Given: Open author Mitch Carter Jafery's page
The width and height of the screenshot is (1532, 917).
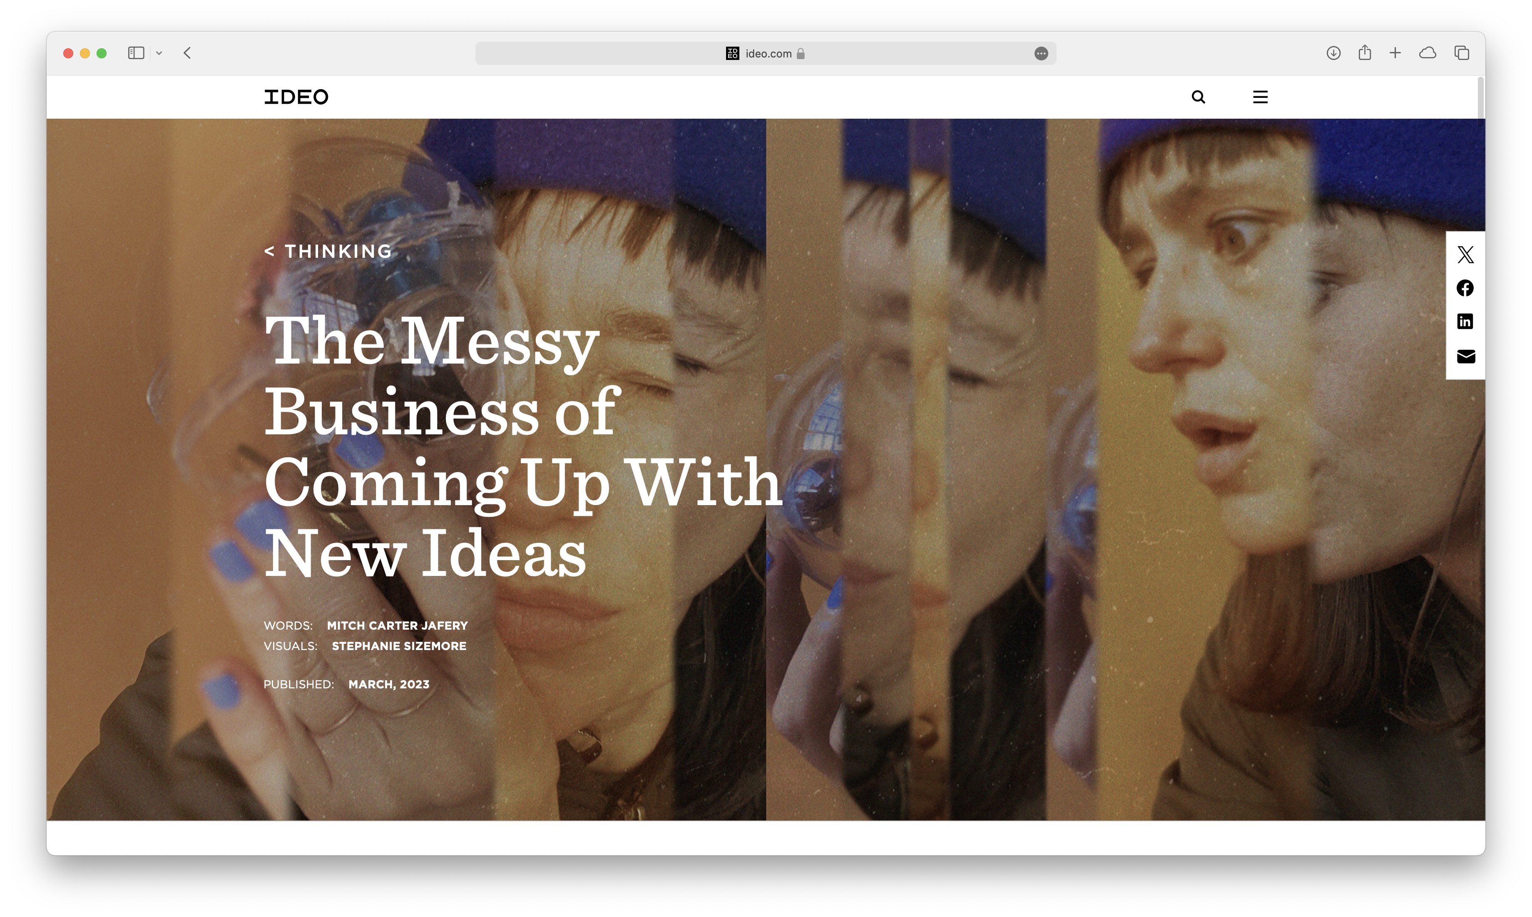Looking at the screenshot, I should [397, 625].
